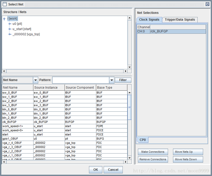Image resolution: width=212 pixels, height=176 pixels.
Task: Click scroll-up arrow of net table scrollbar
Action: coord(130,93)
